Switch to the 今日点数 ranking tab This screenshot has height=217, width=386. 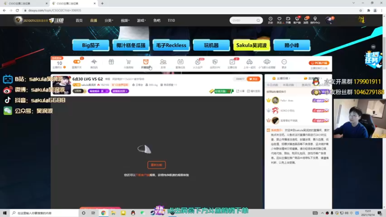point(272,85)
